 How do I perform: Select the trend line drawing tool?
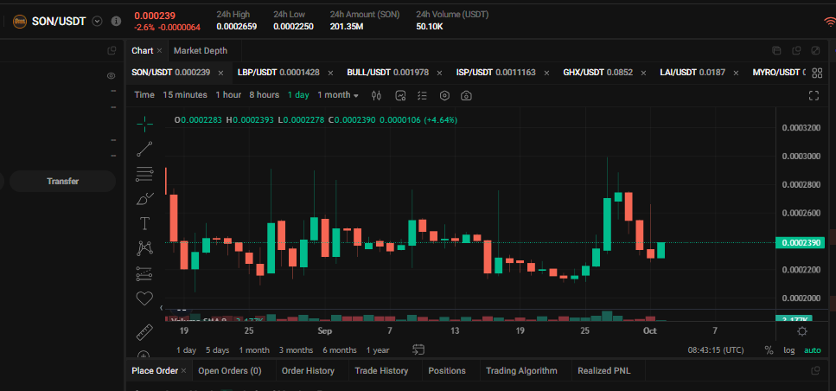pos(144,149)
